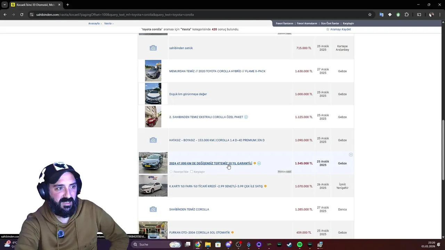Image resolution: width=445 pixels, height=250 pixels.
Task: Open the Favori Aramalarım menu item
Action: [x=307, y=24]
